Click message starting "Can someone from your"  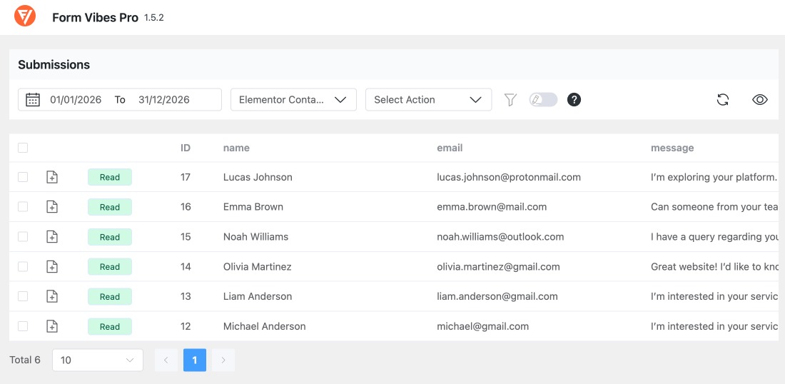[714, 207]
